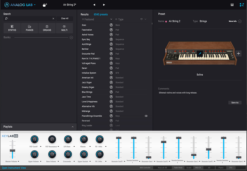
Task: Click the Arturia icon on the Fascination row
Action: click(x=111, y=30)
